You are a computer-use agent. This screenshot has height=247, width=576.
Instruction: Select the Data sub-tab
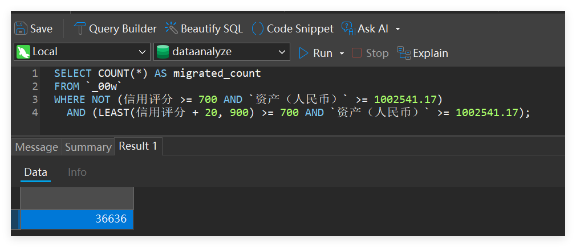pos(35,172)
